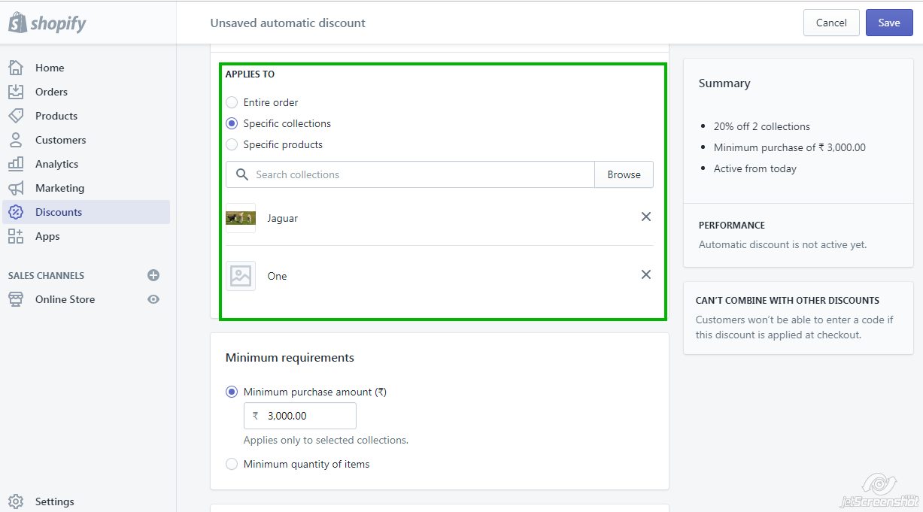The width and height of the screenshot is (923, 512).
Task: Select the Specific collections option
Action: (x=232, y=123)
